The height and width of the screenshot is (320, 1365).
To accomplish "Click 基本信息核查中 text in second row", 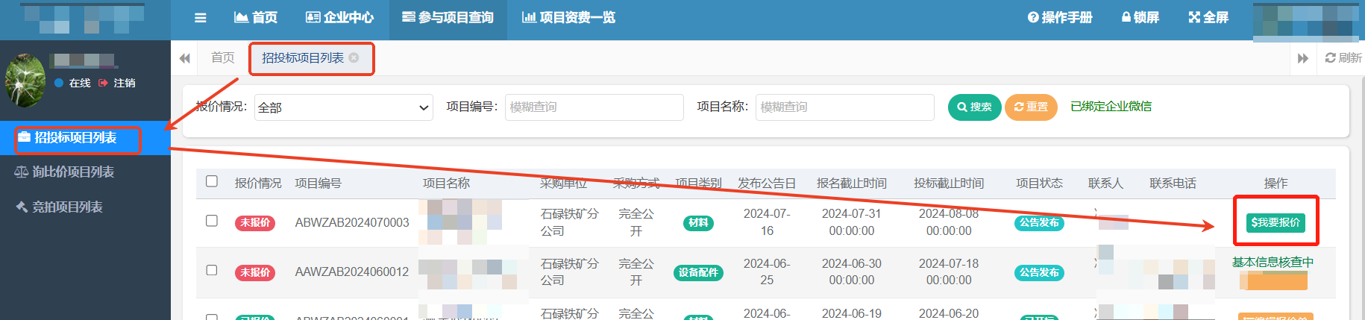I will point(1273,262).
